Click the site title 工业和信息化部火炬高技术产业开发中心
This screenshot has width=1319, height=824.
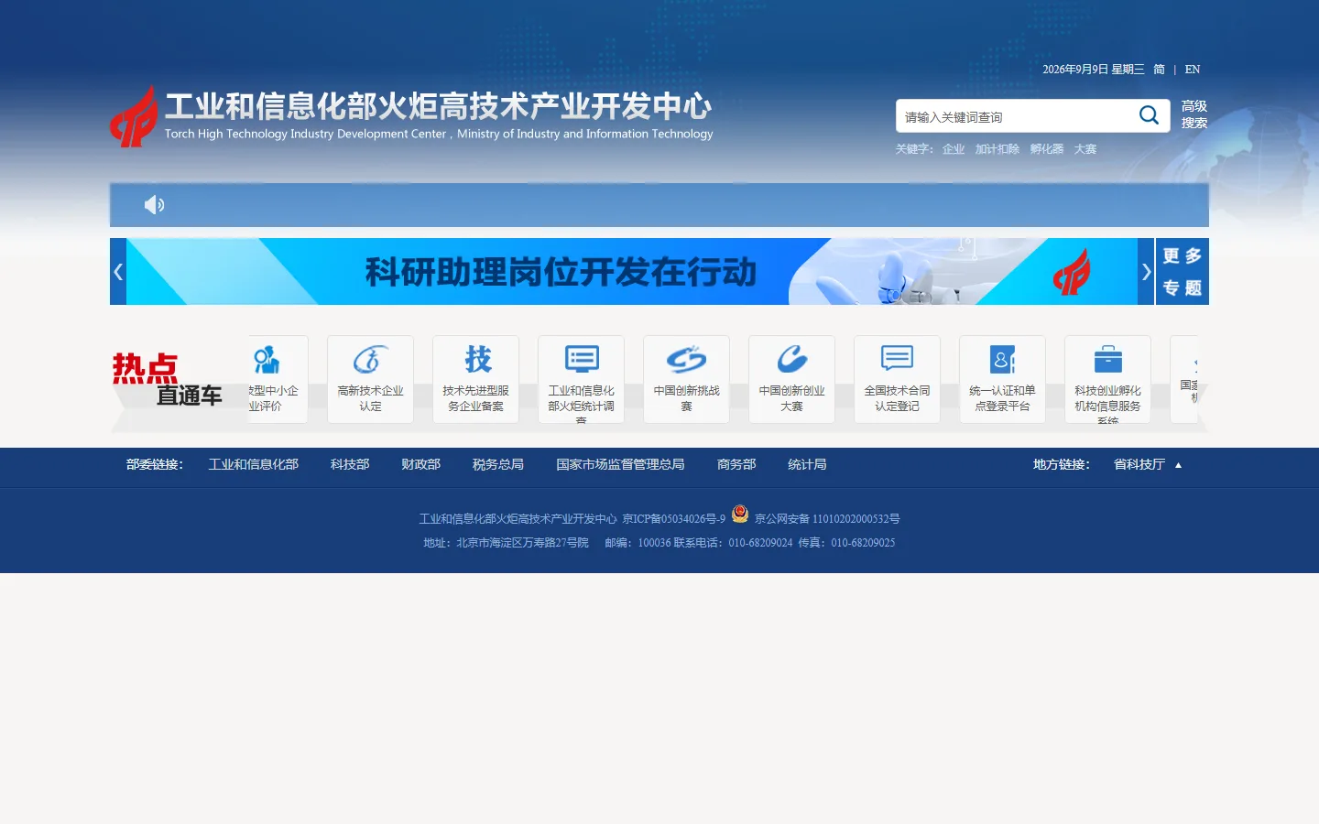pyautogui.click(x=438, y=106)
